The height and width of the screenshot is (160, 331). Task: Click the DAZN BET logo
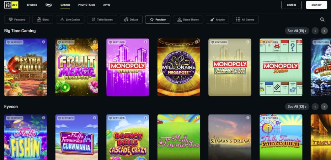pos(11,5)
